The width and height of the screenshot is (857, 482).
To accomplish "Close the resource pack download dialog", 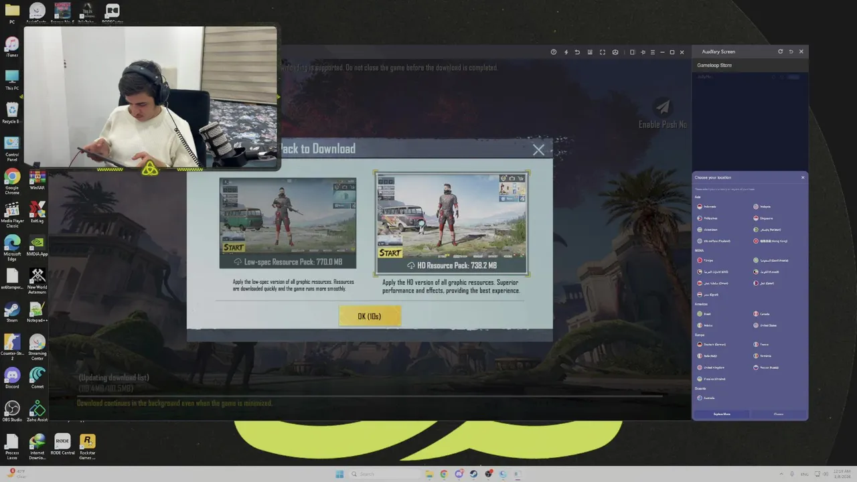I will tap(538, 150).
